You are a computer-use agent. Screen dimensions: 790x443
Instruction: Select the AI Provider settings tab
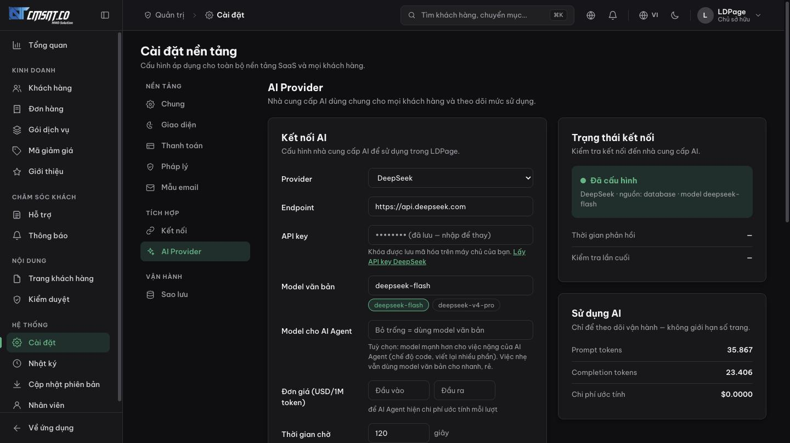coord(195,251)
